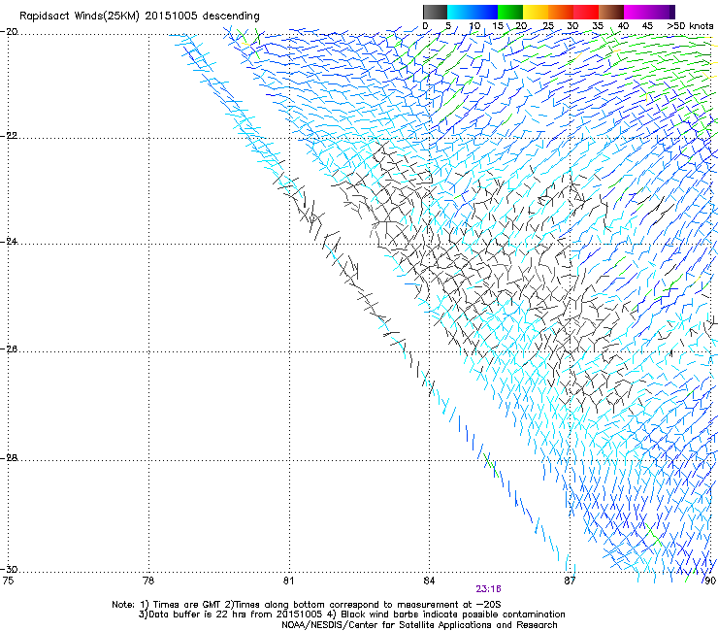Click the '-28' latitude axis label
Screen dimensions: 718x631
[9, 458]
